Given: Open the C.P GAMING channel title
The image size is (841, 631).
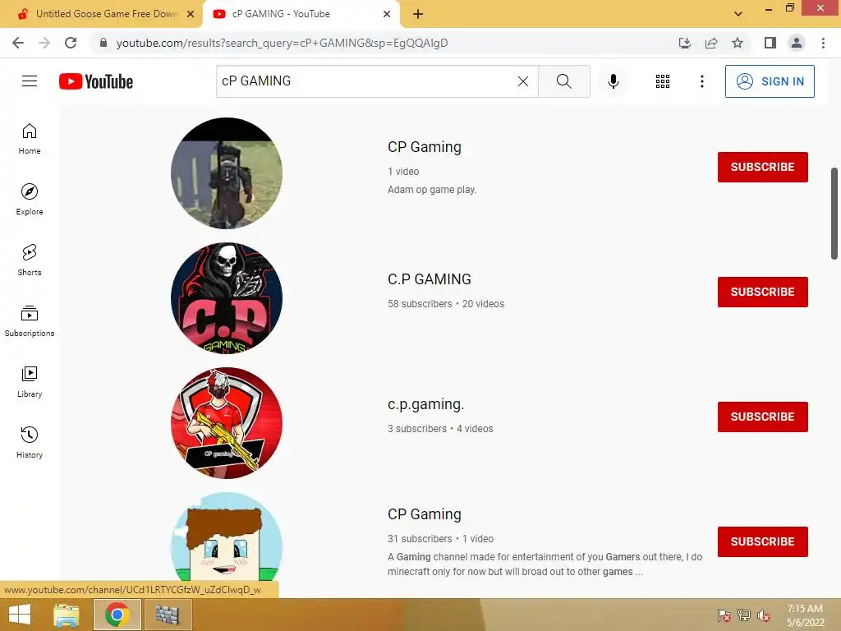Looking at the screenshot, I should point(429,279).
